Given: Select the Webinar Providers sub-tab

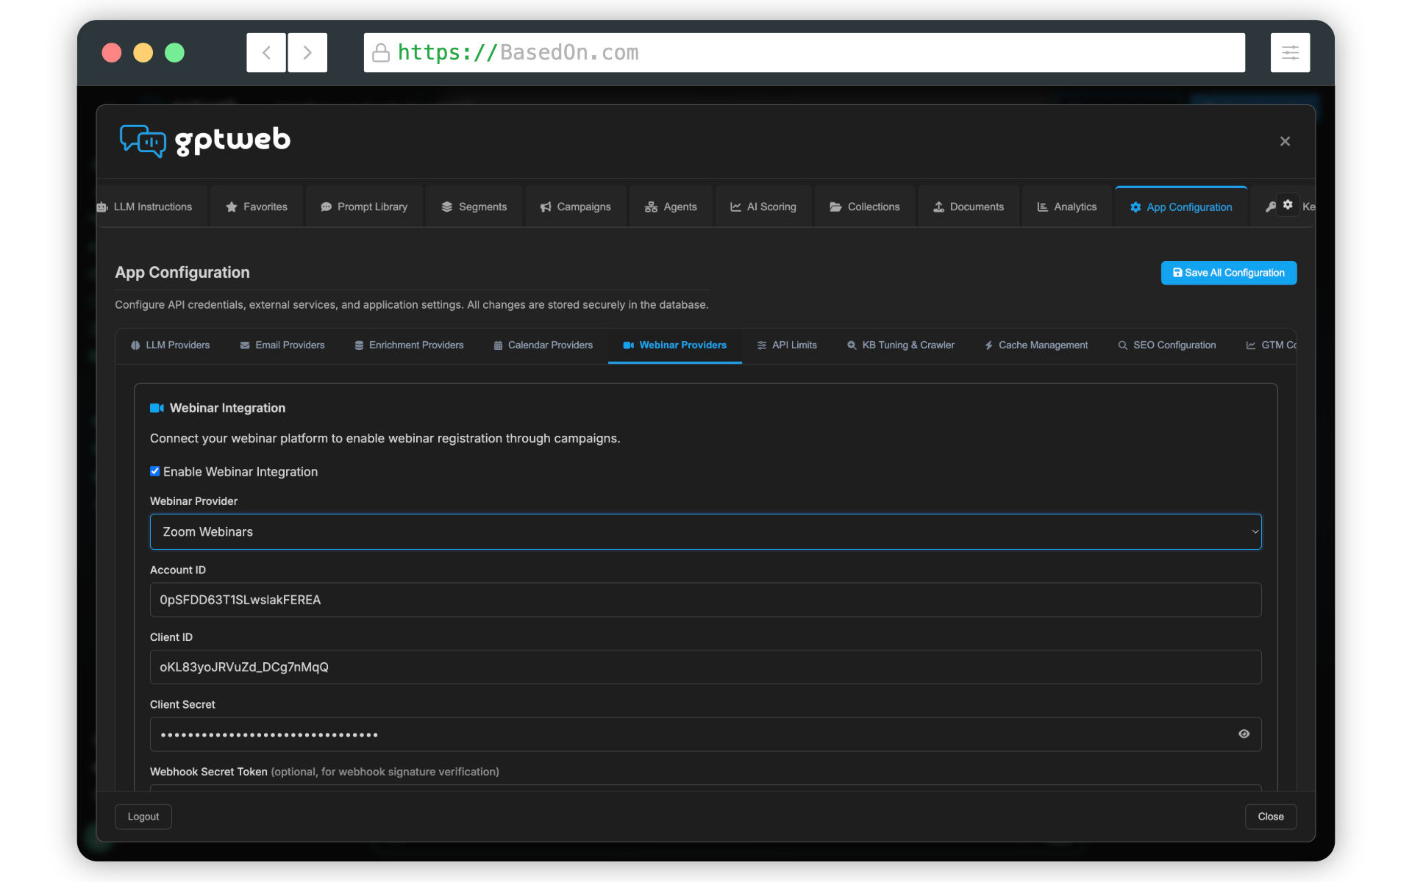Looking at the screenshot, I should click(675, 345).
